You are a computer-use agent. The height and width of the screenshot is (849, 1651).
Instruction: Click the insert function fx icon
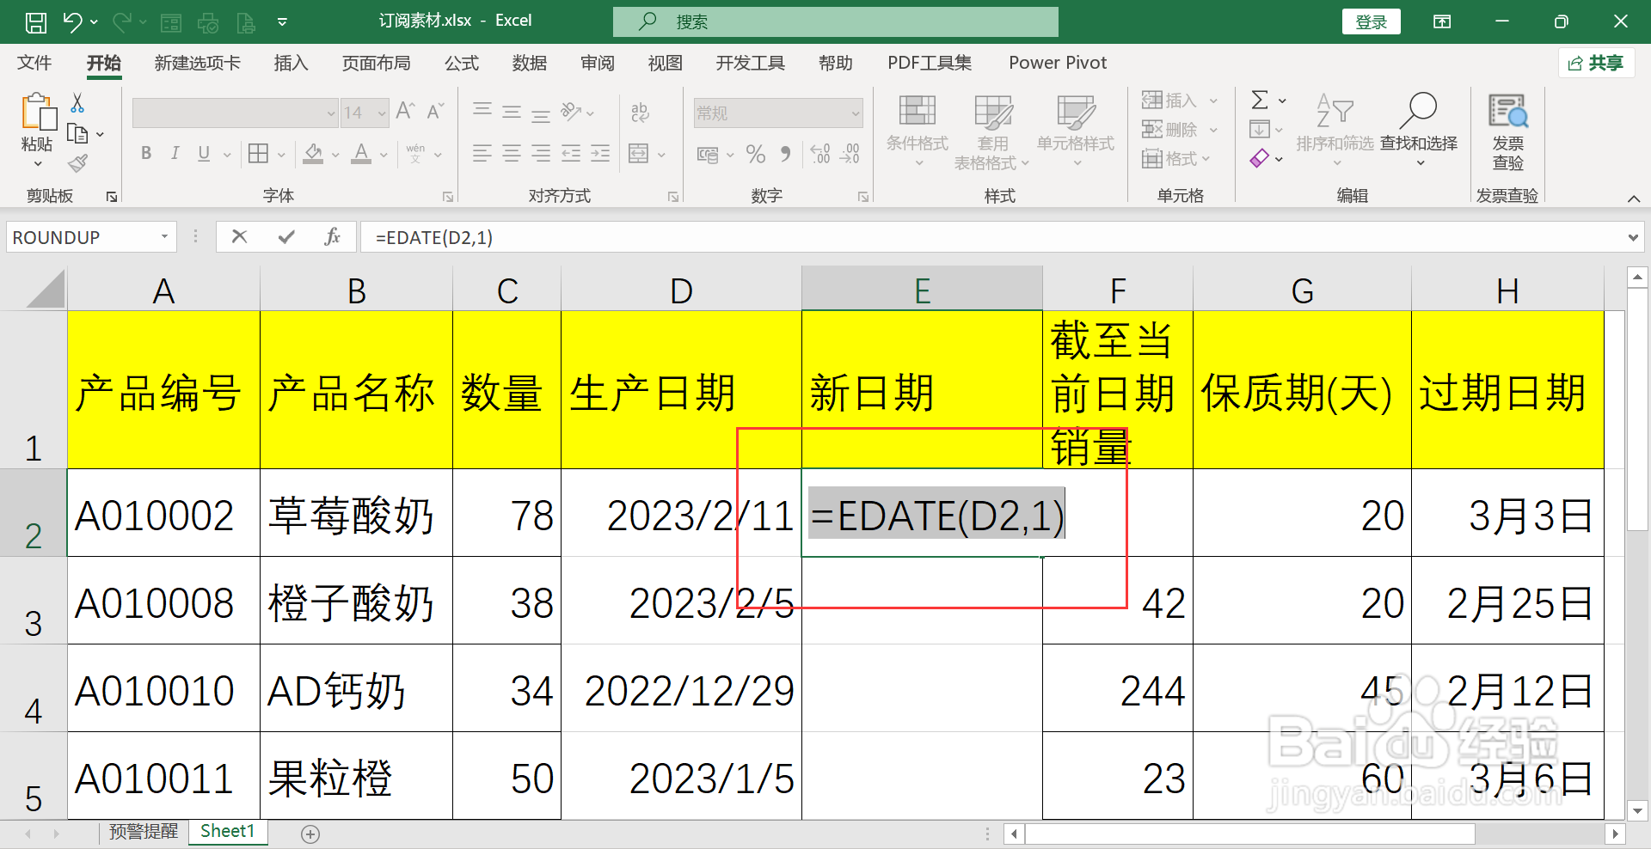coord(333,237)
